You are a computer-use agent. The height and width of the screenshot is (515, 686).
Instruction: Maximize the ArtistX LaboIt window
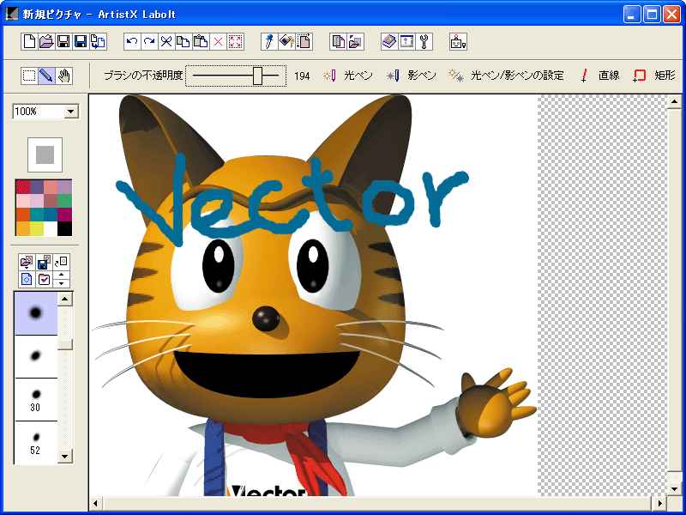[652, 15]
